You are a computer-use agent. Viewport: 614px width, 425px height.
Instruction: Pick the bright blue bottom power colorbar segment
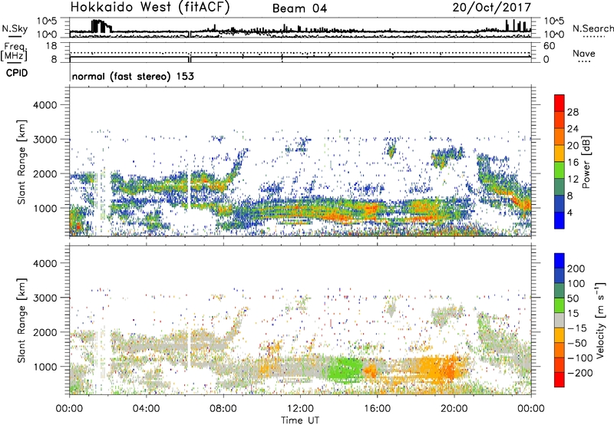coord(560,220)
